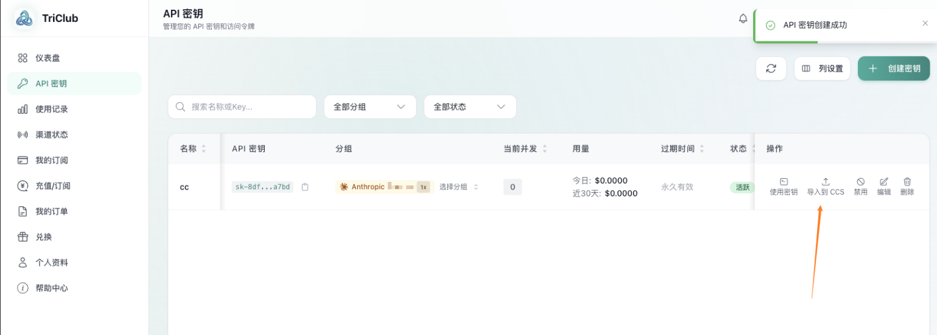Screen dimensions: 937x335
Task: Open 帮助中心 sidebar item
Action: pyautogui.click(x=74, y=288)
